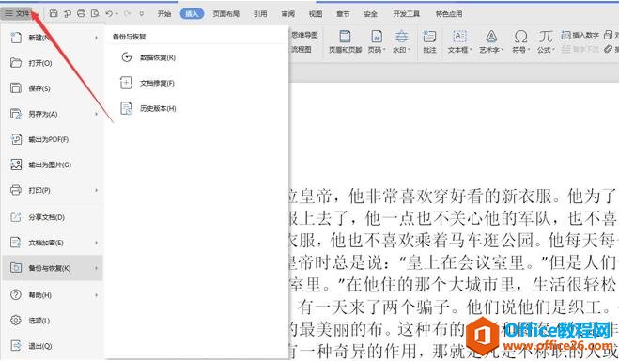The width and height of the screenshot is (619, 362).
Task: Click the 输出为图片(G) icon
Action: click(16, 165)
